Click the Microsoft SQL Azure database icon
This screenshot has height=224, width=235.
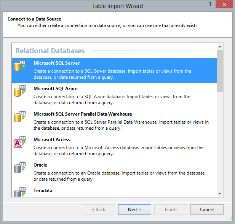coord(20,91)
